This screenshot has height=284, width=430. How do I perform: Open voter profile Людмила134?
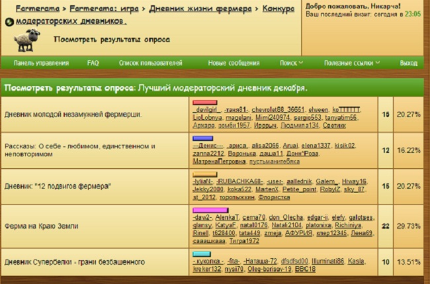pyautogui.click(x=300, y=126)
